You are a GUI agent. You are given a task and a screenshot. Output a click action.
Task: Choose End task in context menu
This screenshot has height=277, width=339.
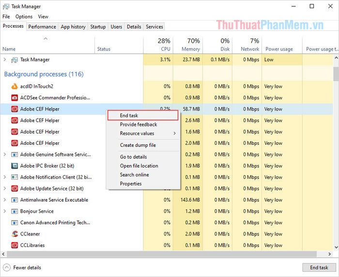143,115
